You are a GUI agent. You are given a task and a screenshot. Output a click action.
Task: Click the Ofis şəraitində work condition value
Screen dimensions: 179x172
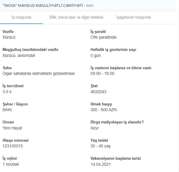[x=103, y=37]
